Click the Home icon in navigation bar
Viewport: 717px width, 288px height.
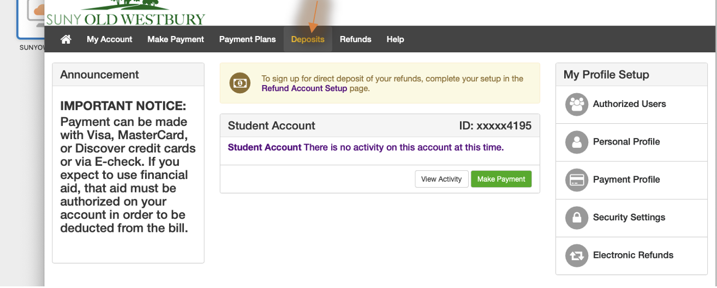66,39
